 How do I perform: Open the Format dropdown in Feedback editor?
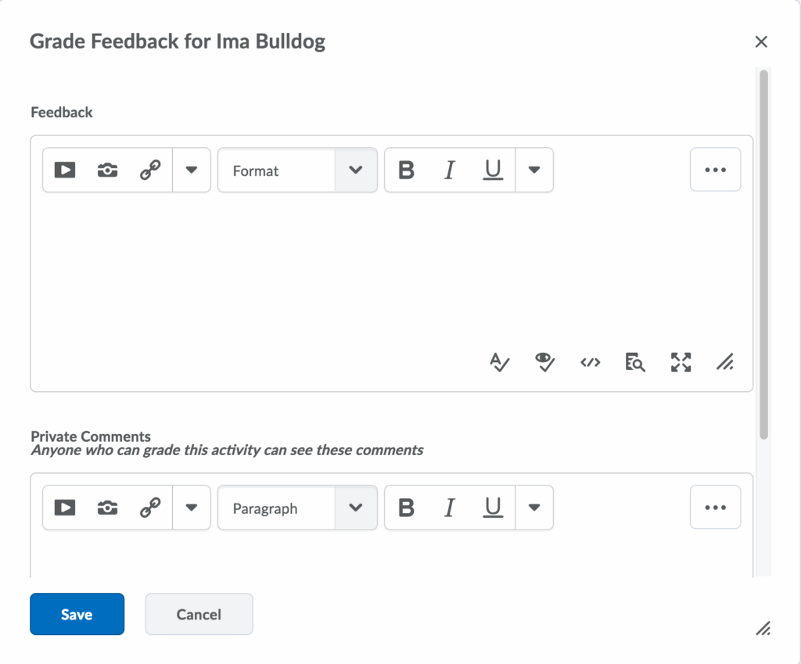(297, 170)
